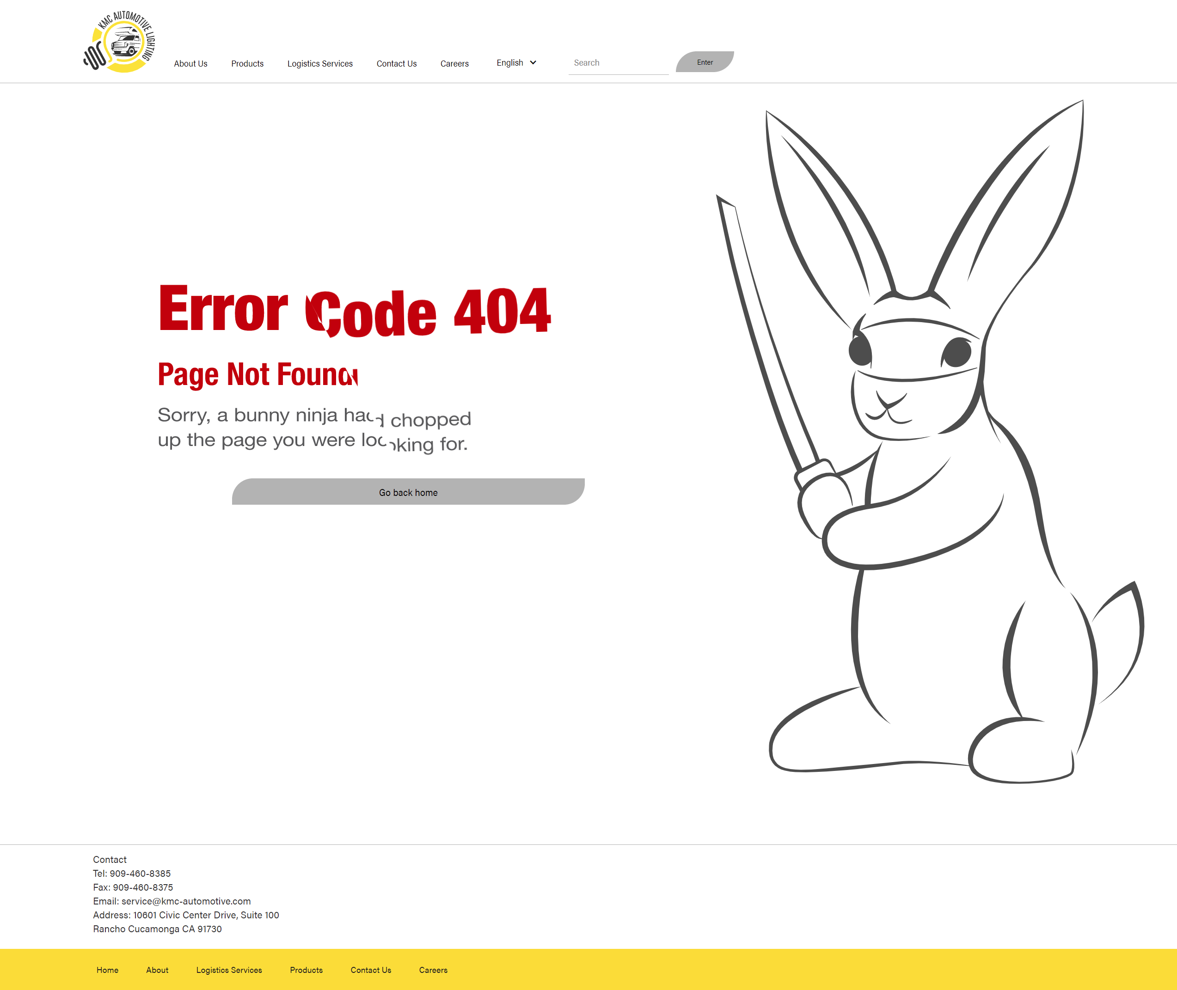1177x990 pixels.
Task: Click Products in the yellow footer
Action: (306, 970)
